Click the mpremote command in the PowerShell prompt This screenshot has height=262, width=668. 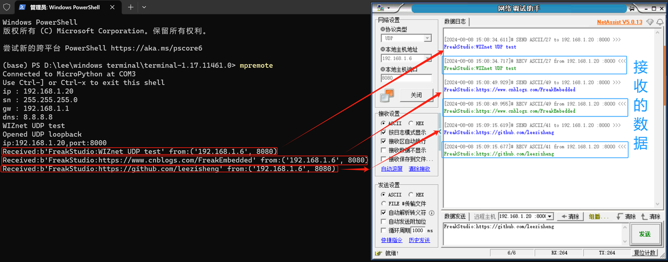pyautogui.click(x=256, y=65)
